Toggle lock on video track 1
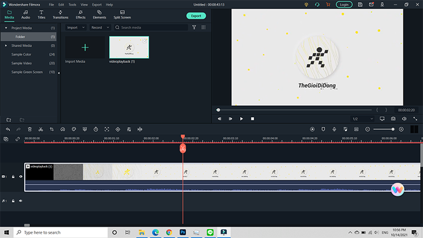The height and width of the screenshot is (238, 423). point(13,176)
